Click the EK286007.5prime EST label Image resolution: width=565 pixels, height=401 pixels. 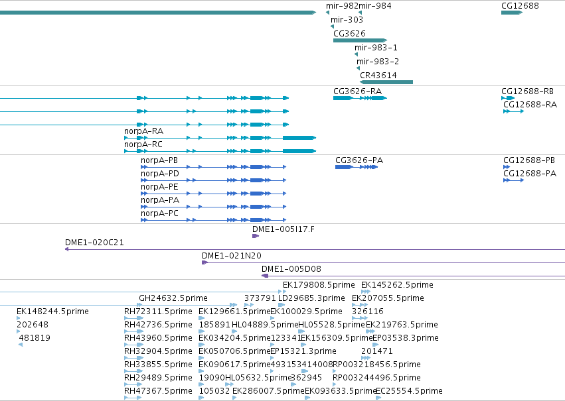tap(268, 391)
